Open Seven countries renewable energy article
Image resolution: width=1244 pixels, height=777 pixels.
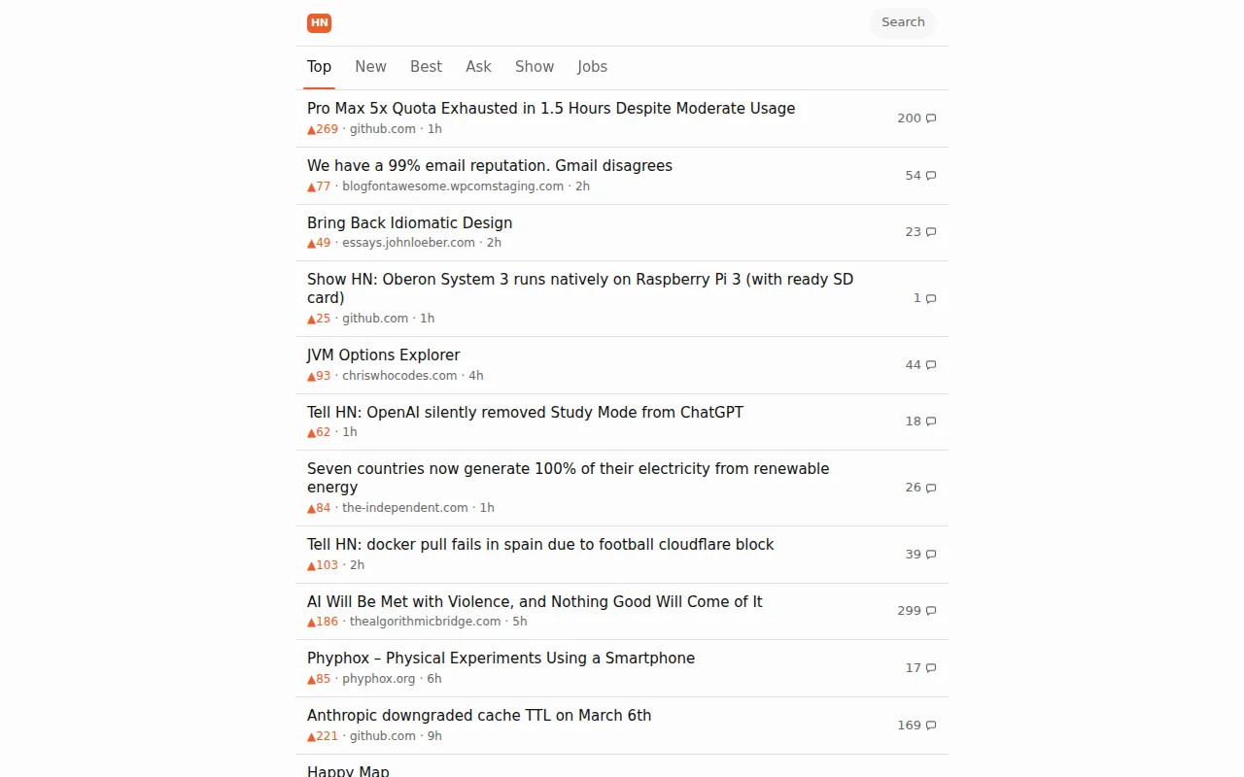(569, 478)
